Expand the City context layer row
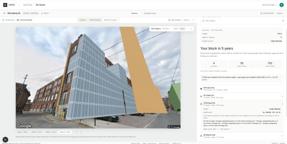The height and width of the screenshot is (144, 287). [x=200, y=21]
